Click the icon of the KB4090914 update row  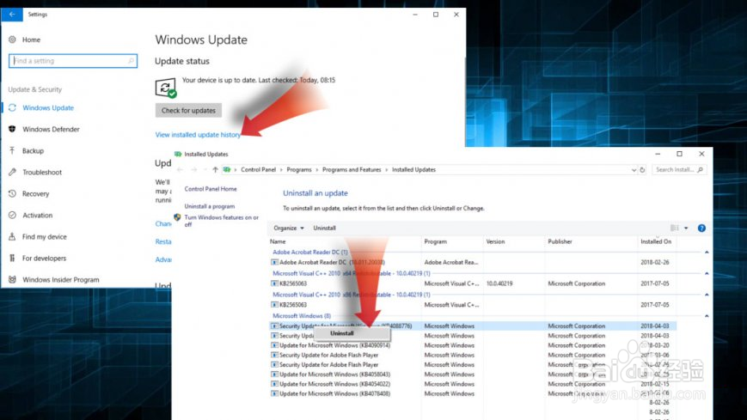pyautogui.click(x=274, y=346)
